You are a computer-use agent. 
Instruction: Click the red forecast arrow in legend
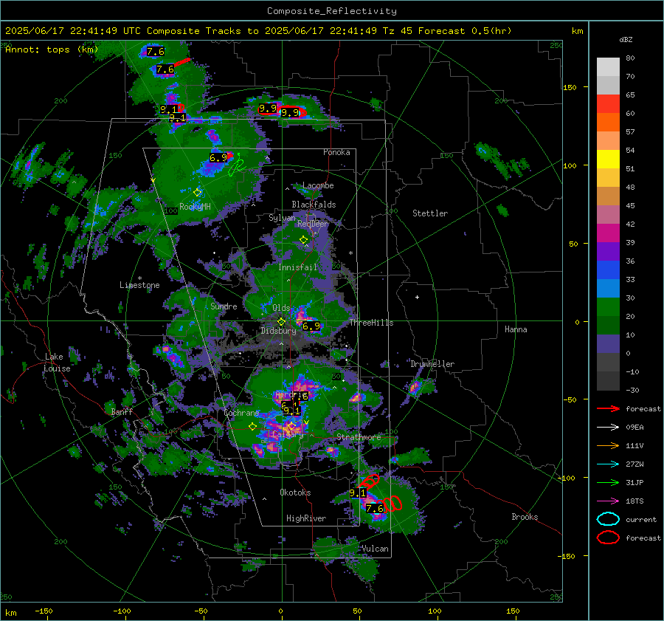pos(608,408)
